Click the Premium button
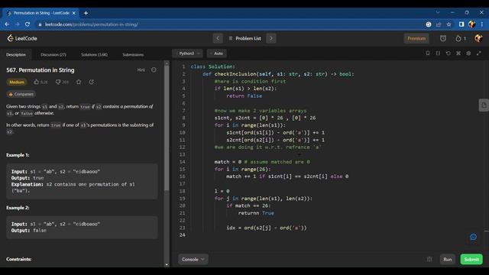489x275 pixels. [416, 38]
